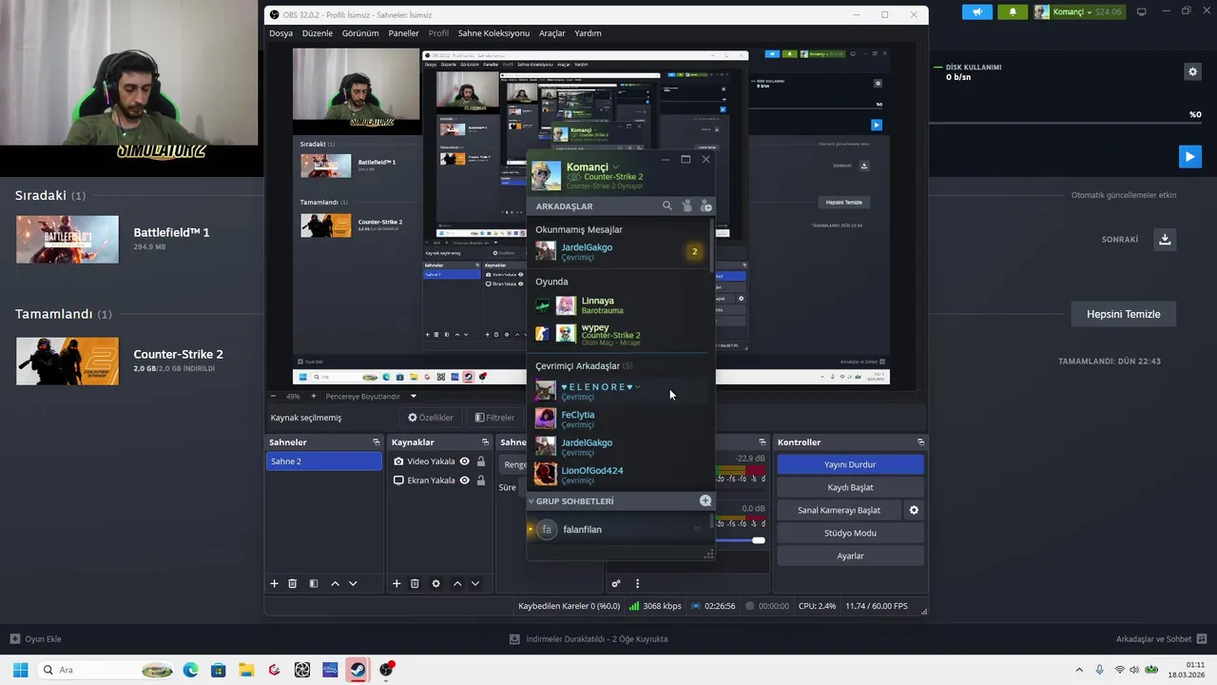The width and height of the screenshot is (1217, 685).
Task: Move scene down in Sahneler panel
Action: click(353, 583)
